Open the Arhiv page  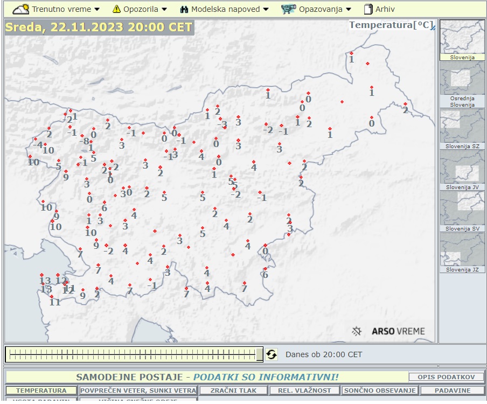point(379,9)
